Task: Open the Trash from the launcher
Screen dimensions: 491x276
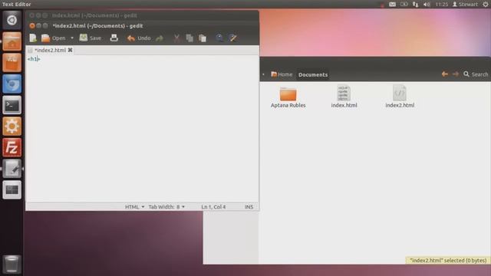Action: (12, 264)
